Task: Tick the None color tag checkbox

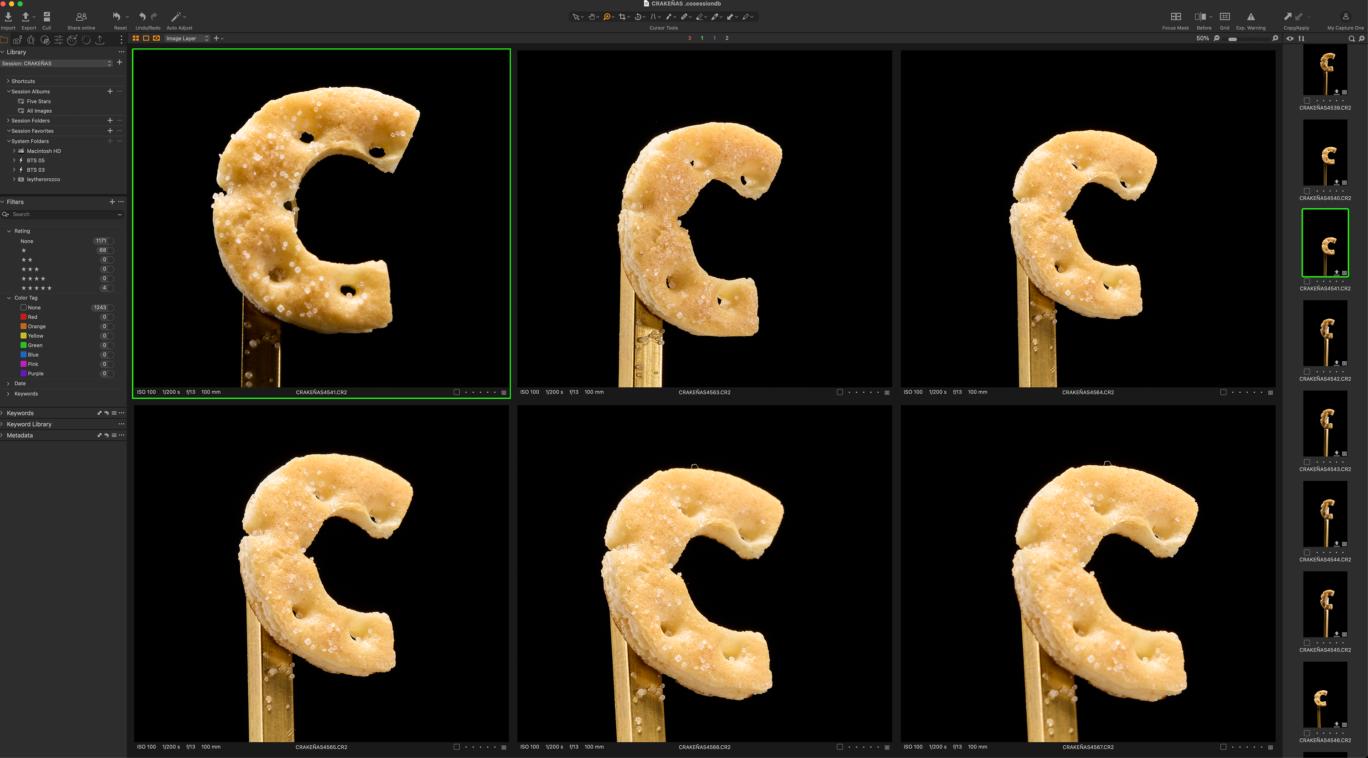Action: click(24, 307)
